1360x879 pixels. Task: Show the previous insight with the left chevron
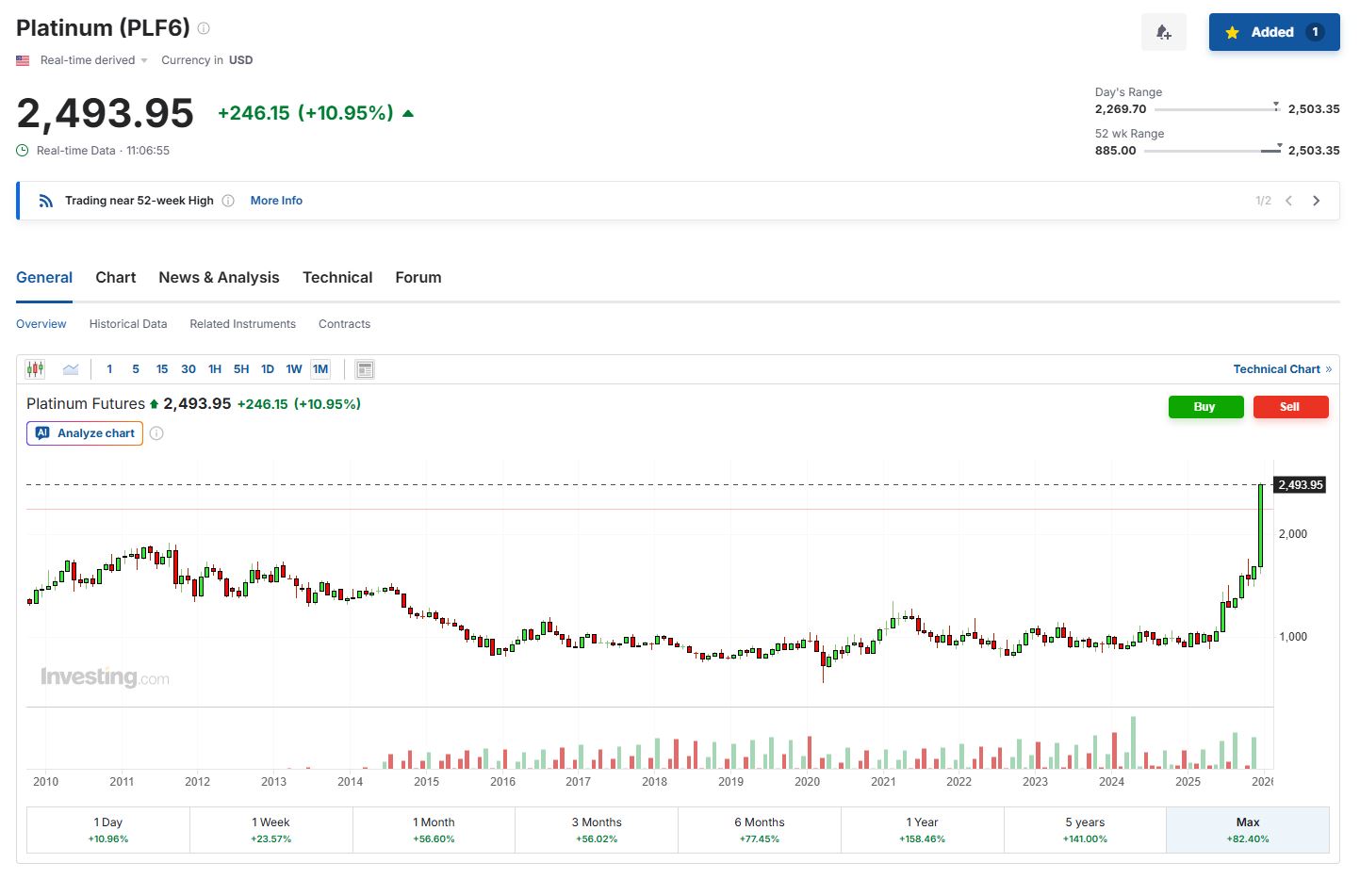pos(1288,201)
